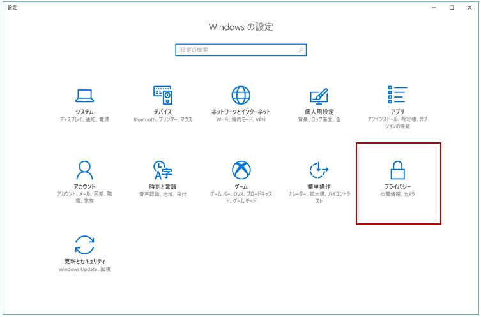481x317 pixels.
Task: Open the Accounts person icon
Action: 84,170
